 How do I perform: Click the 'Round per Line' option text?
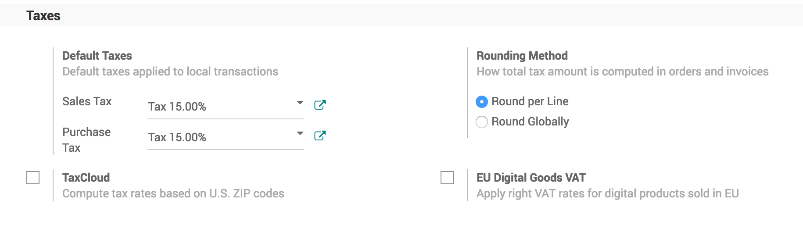point(530,101)
